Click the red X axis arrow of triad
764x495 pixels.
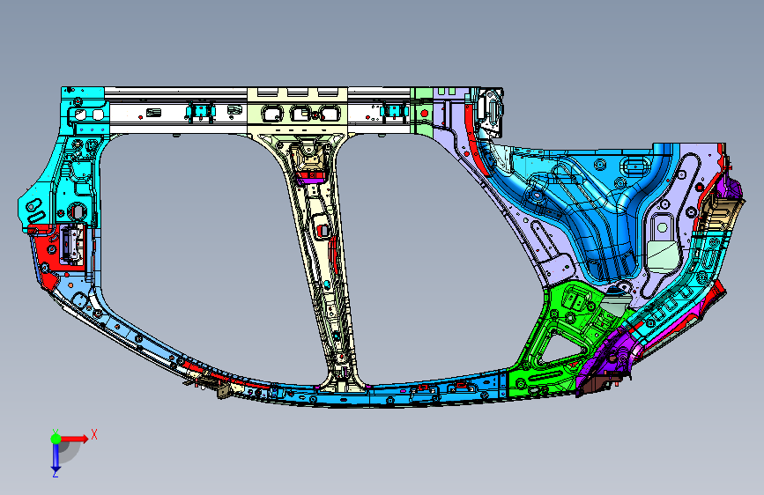(75, 439)
